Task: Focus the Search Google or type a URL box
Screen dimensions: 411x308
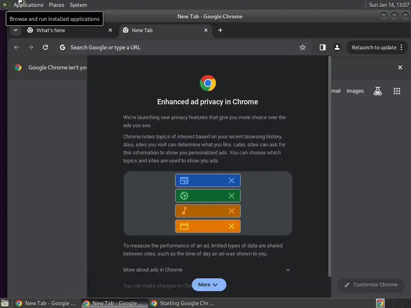Action: [x=178, y=47]
